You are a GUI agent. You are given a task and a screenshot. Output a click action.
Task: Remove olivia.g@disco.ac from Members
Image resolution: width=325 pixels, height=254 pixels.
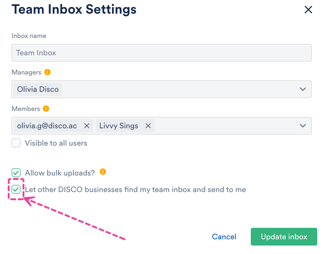(87, 126)
